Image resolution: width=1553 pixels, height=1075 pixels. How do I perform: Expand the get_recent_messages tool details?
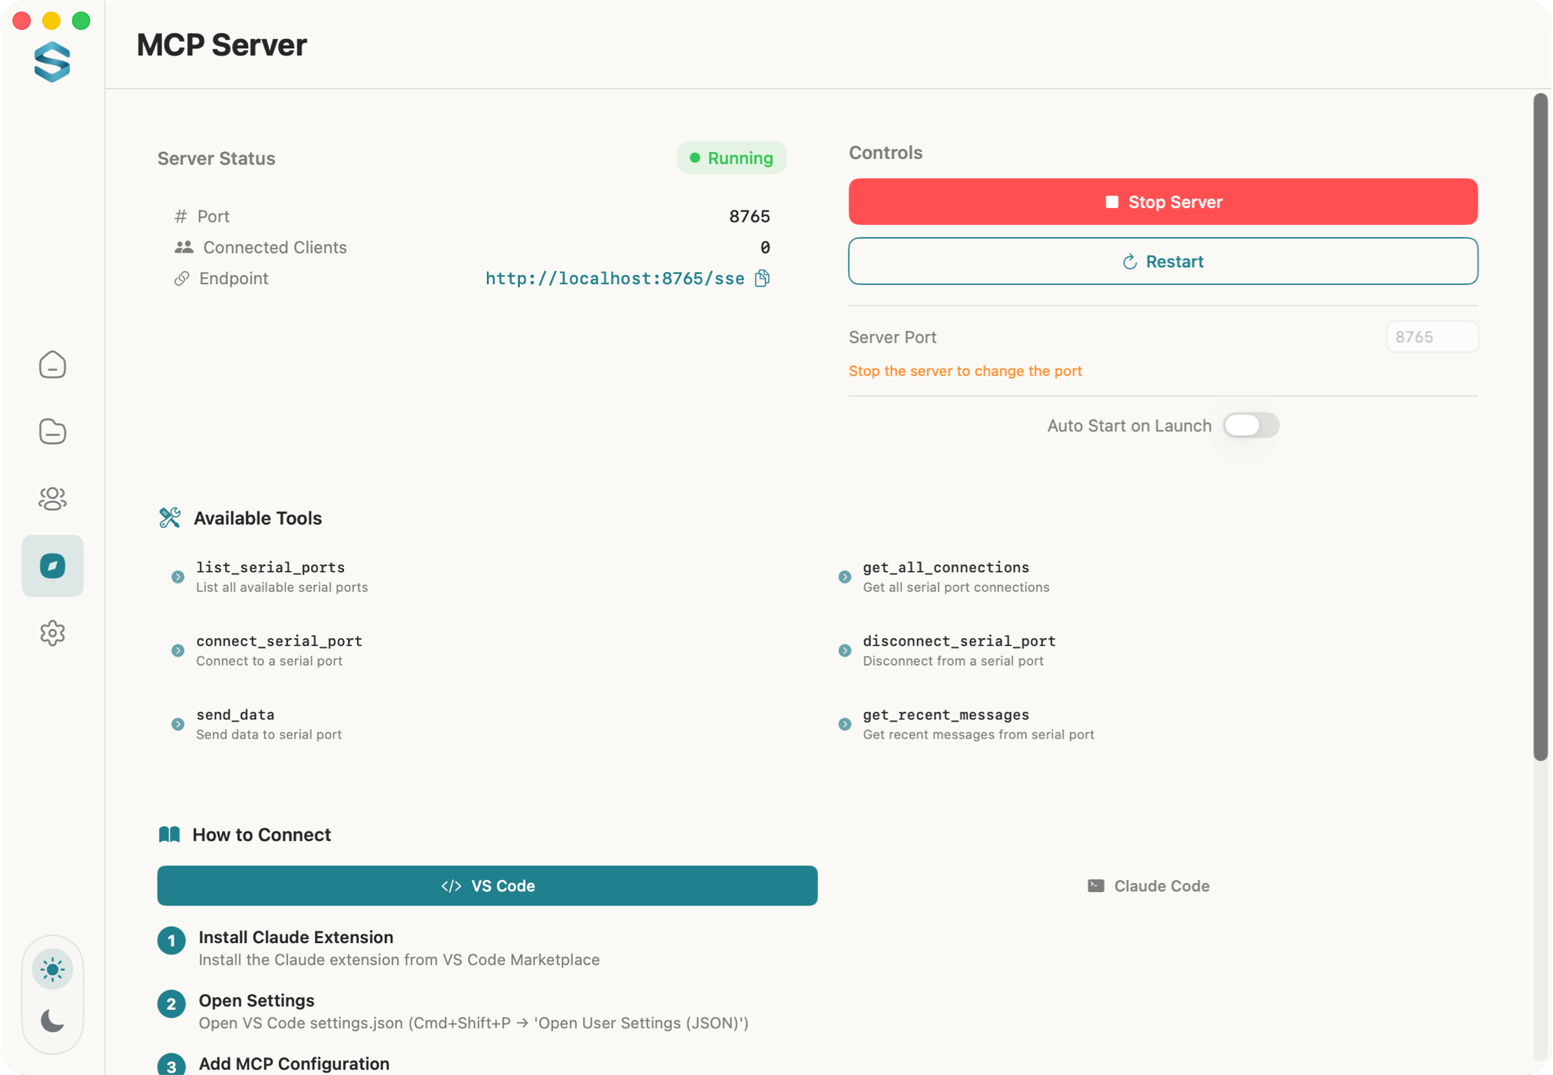845,724
